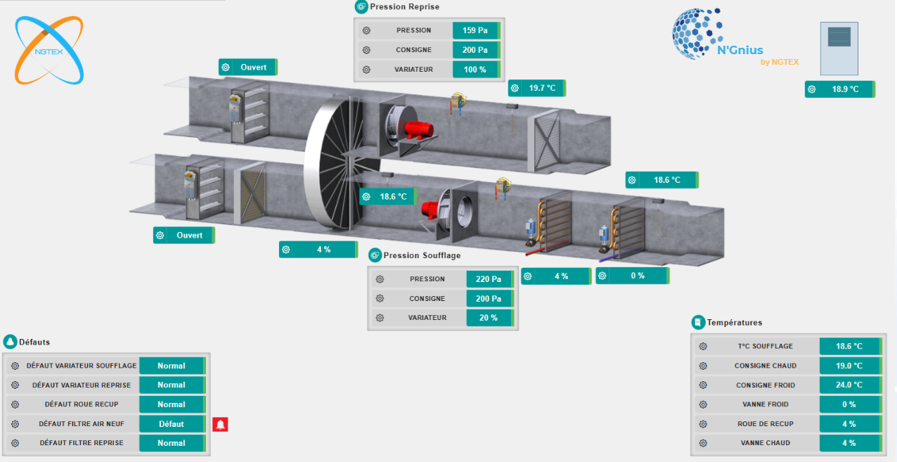897x462 pixels.
Task: Click gear icon next to VARIATEUR 20 %
Action: 380,318
